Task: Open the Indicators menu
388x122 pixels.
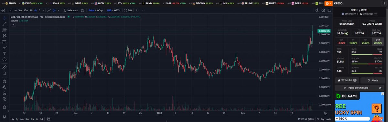Action: tap(70, 10)
